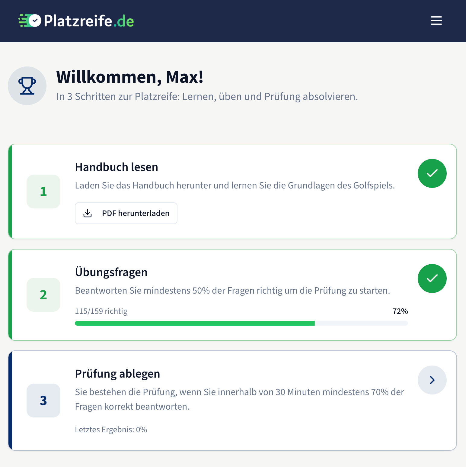
Task: Click the Willkommen, Max! heading
Action: coord(130,77)
